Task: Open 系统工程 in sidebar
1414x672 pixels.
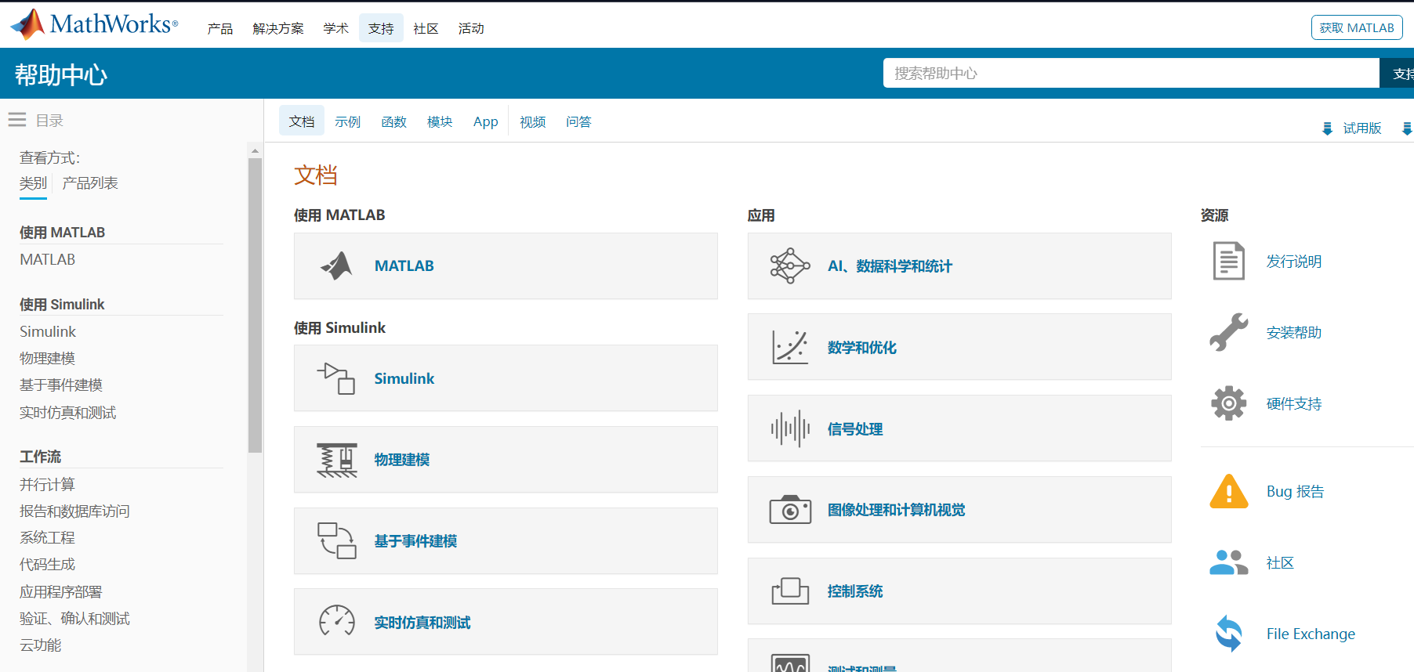Action: click(47, 537)
